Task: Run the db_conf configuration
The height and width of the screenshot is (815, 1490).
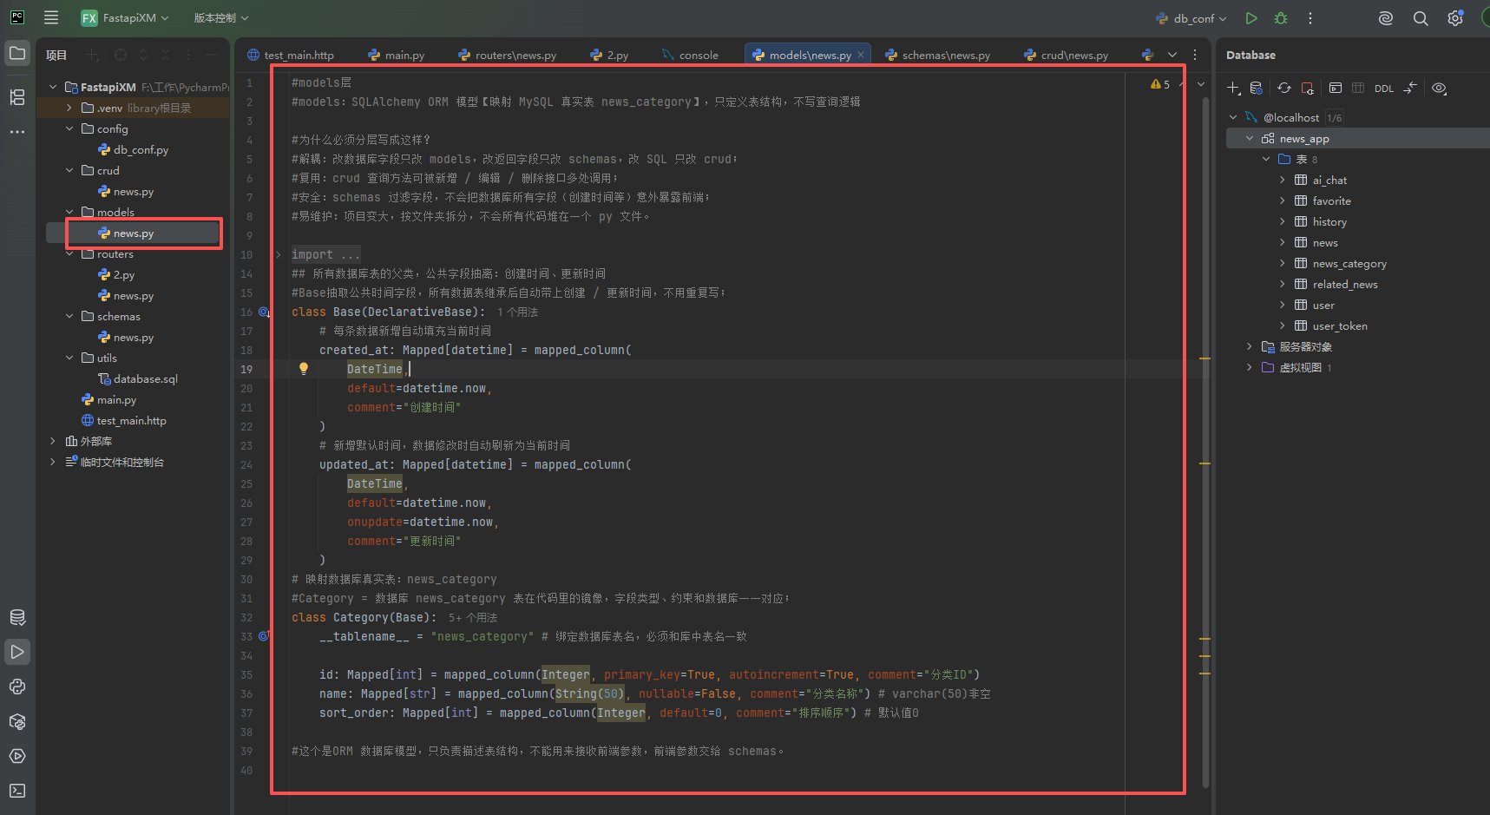Action: 1250,17
